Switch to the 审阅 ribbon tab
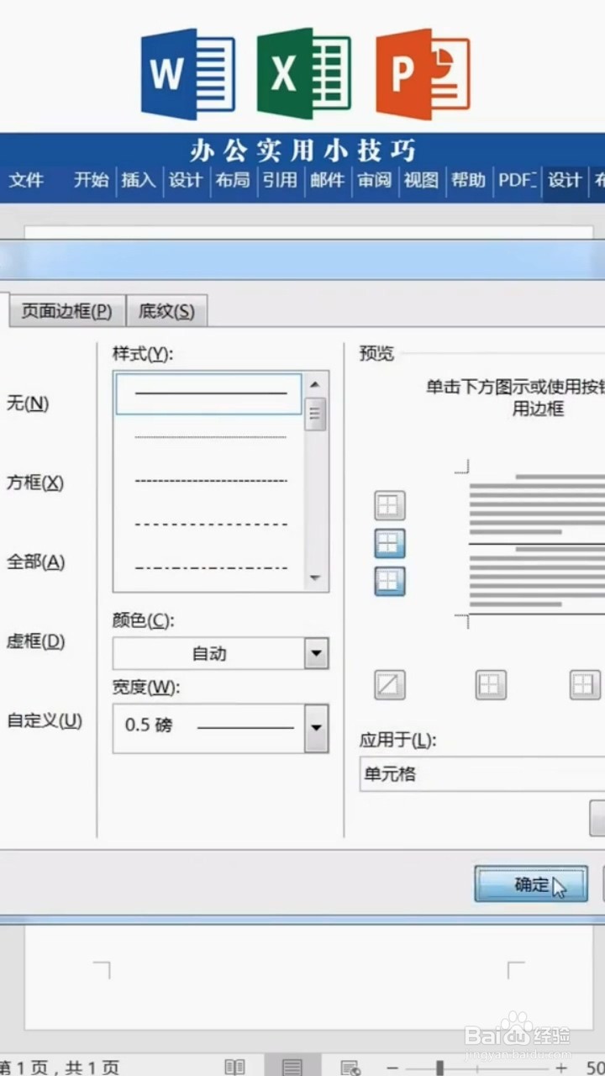 (x=374, y=180)
